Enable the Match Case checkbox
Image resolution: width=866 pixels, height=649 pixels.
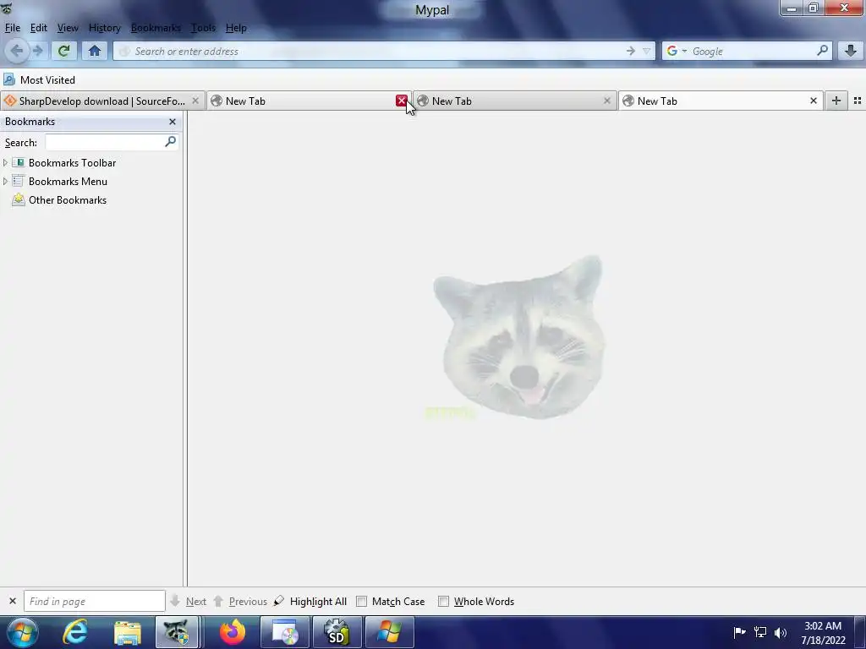(x=362, y=602)
